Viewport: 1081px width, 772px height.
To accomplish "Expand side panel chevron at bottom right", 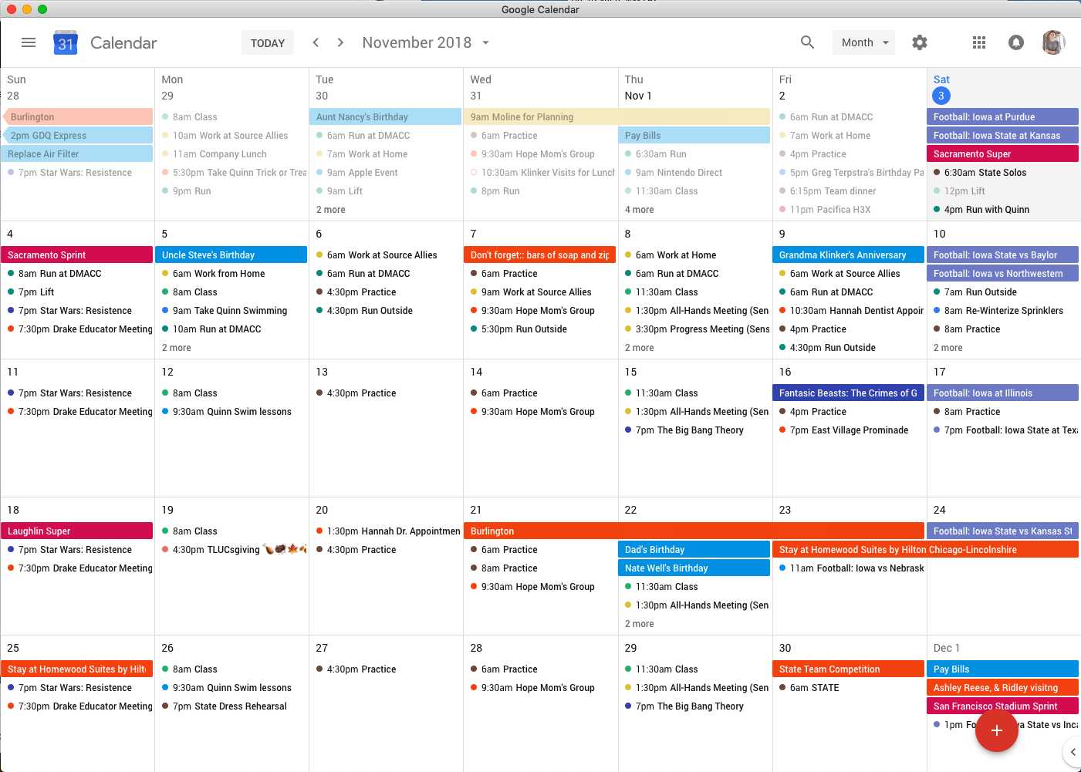I will click(x=1073, y=751).
